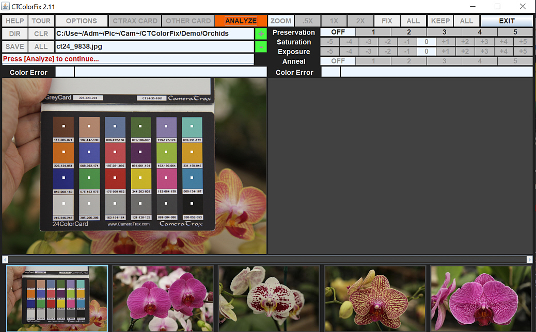Select the OTHER CARD option

coord(188,21)
